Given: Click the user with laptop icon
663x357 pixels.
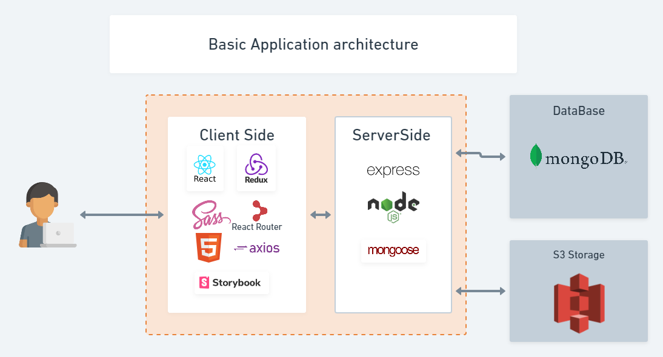Looking at the screenshot, I should tap(48, 215).
